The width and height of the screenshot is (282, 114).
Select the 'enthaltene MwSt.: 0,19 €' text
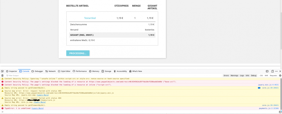[x=82, y=40]
